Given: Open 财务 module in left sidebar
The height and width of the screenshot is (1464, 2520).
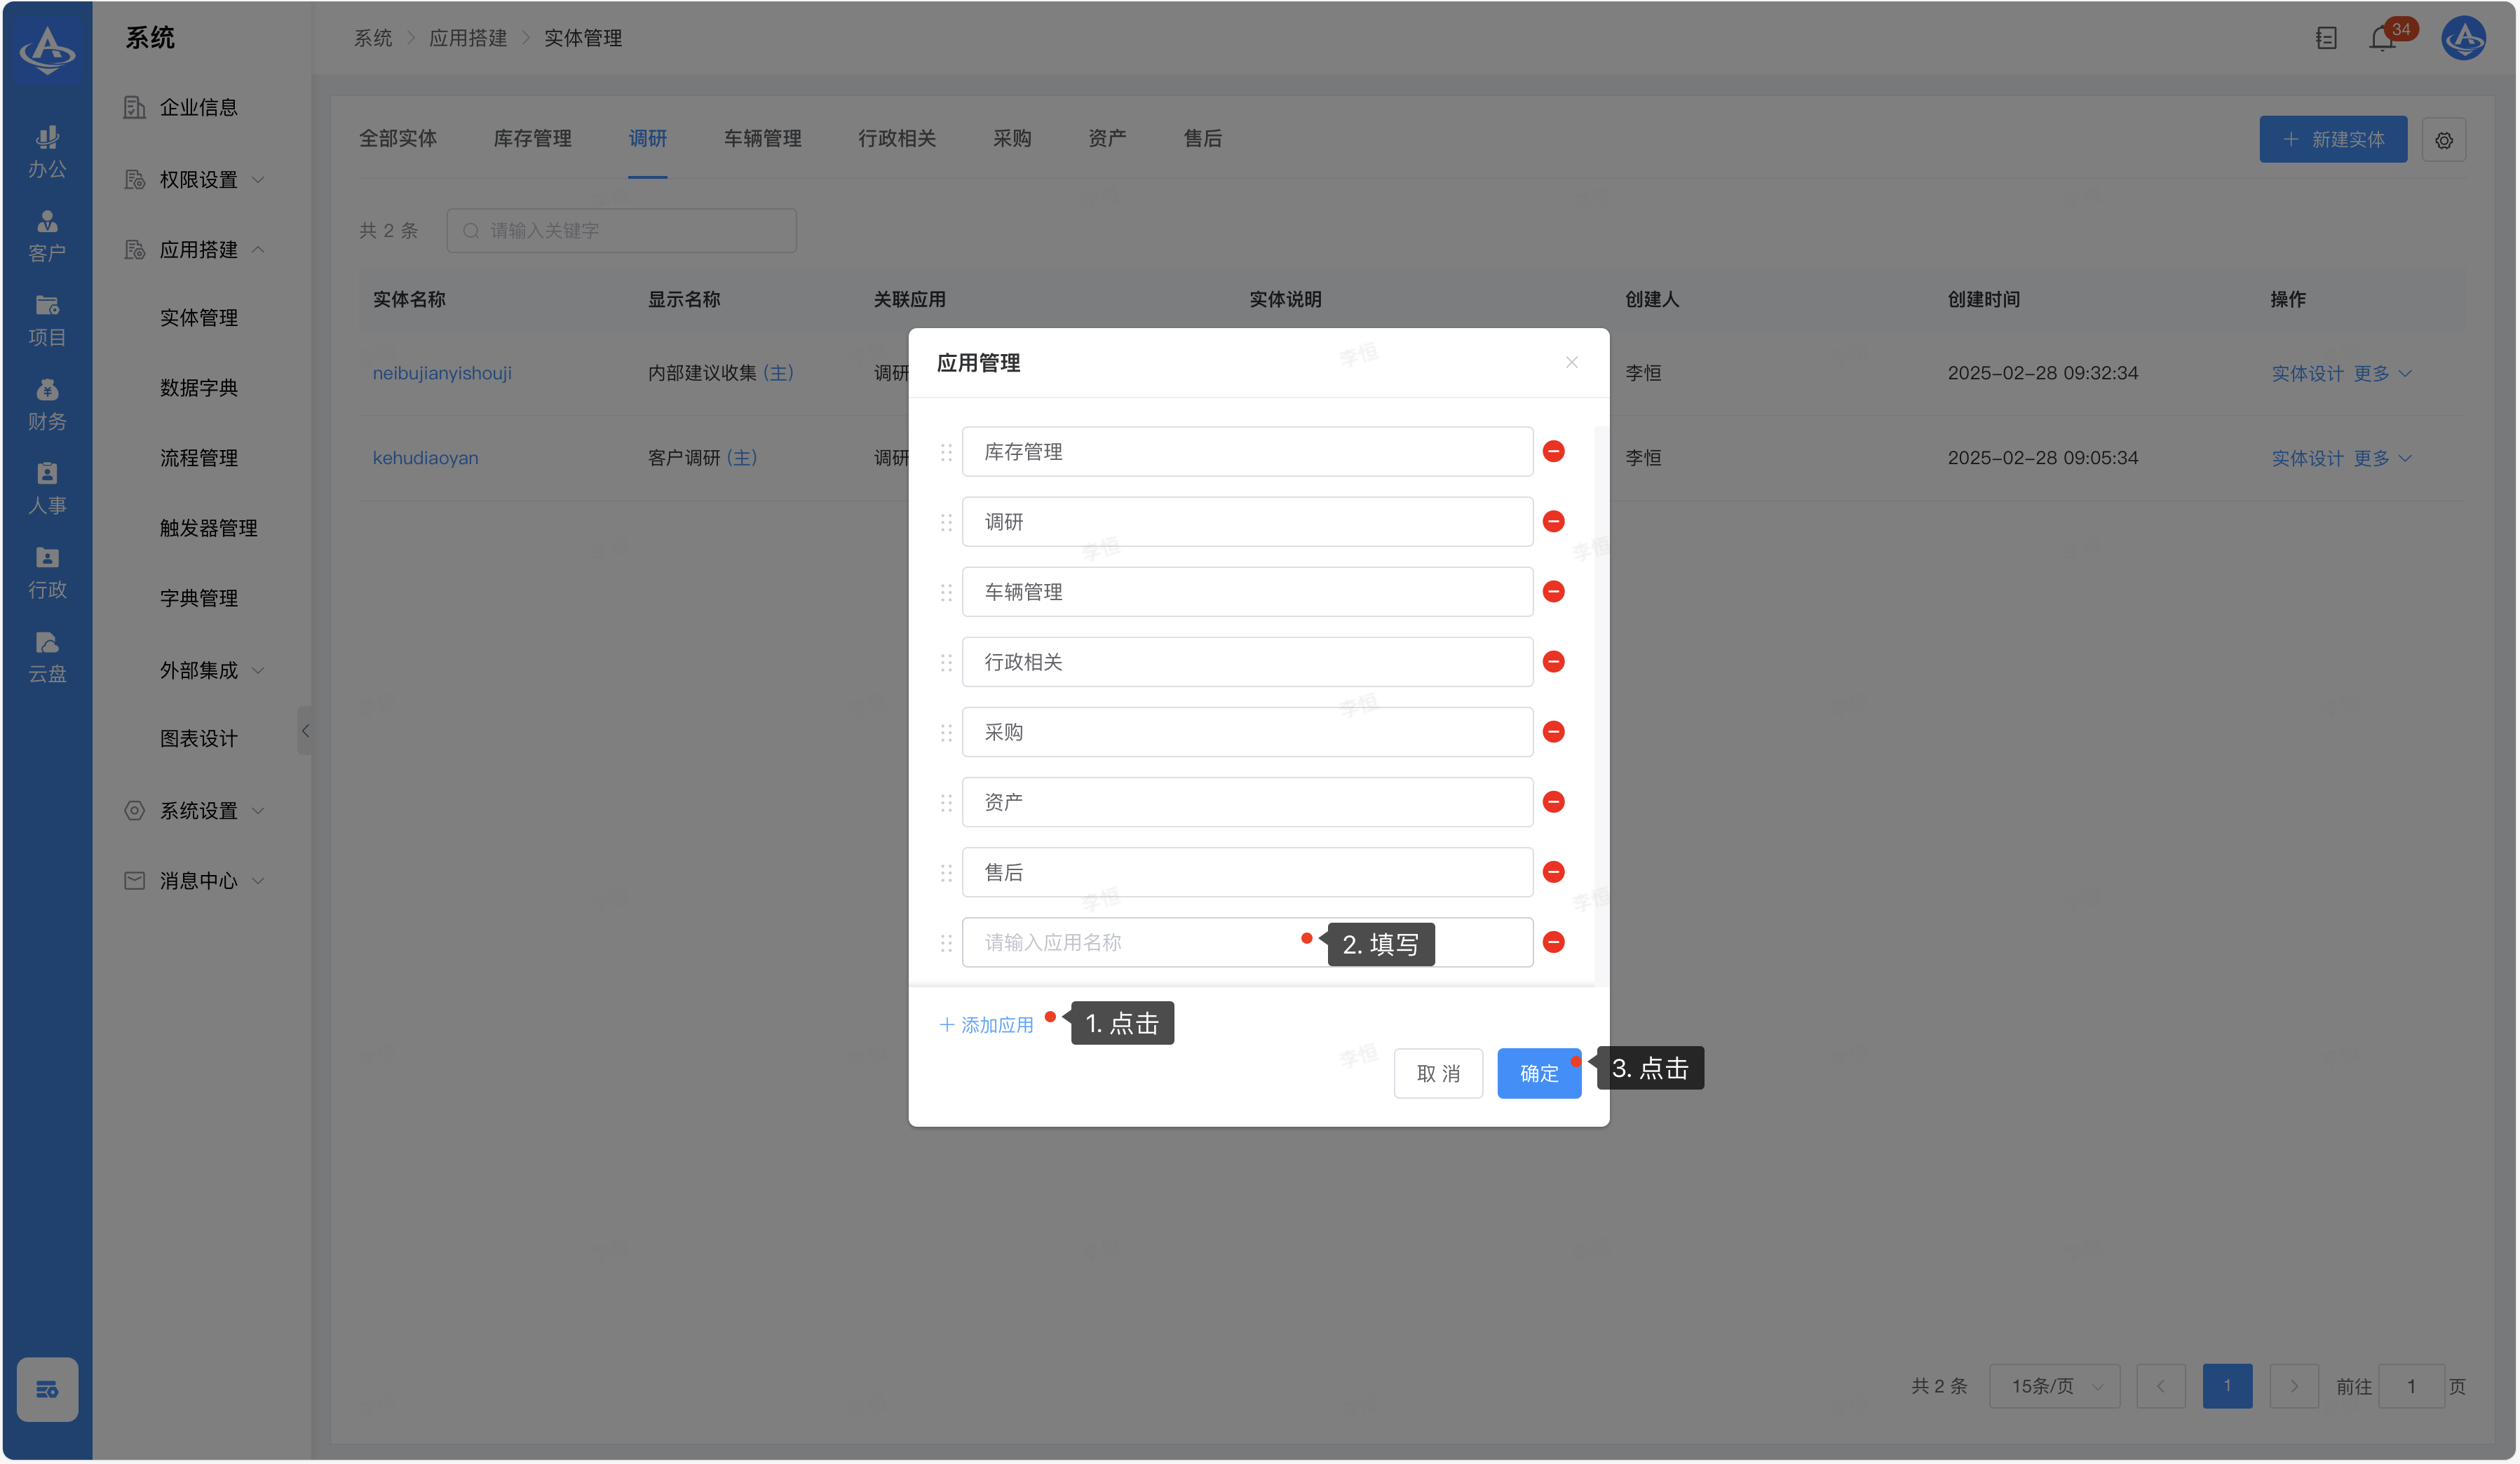Looking at the screenshot, I should (47, 404).
